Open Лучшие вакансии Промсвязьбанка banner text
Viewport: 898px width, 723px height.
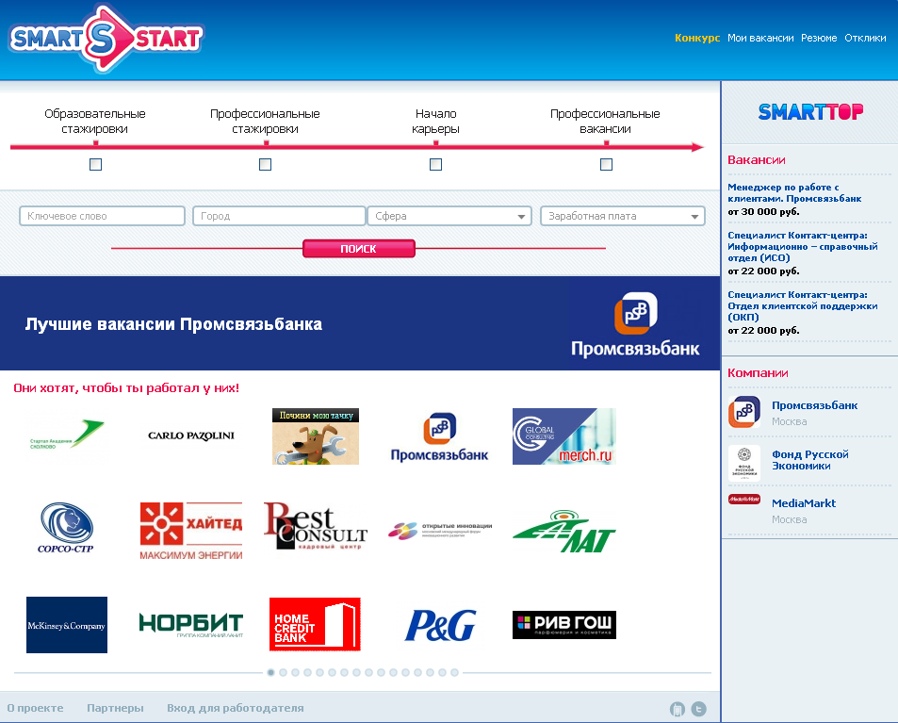pyautogui.click(x=173, y=324)
